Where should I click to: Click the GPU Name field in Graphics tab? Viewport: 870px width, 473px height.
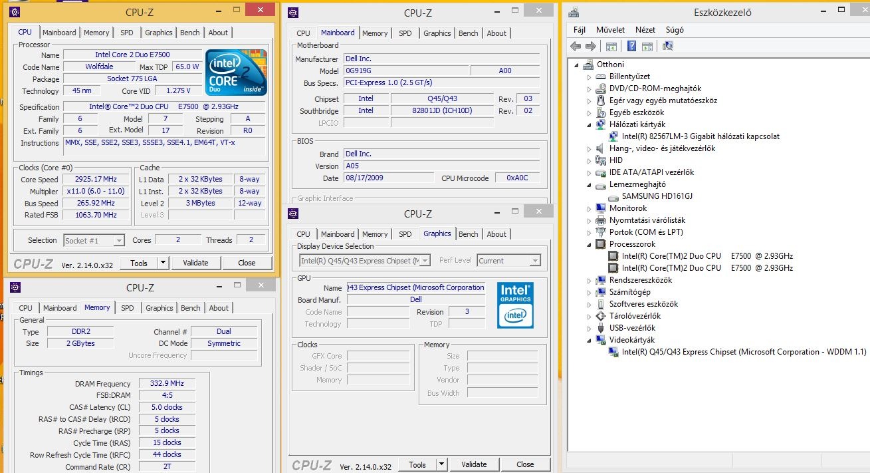[416, 288]
